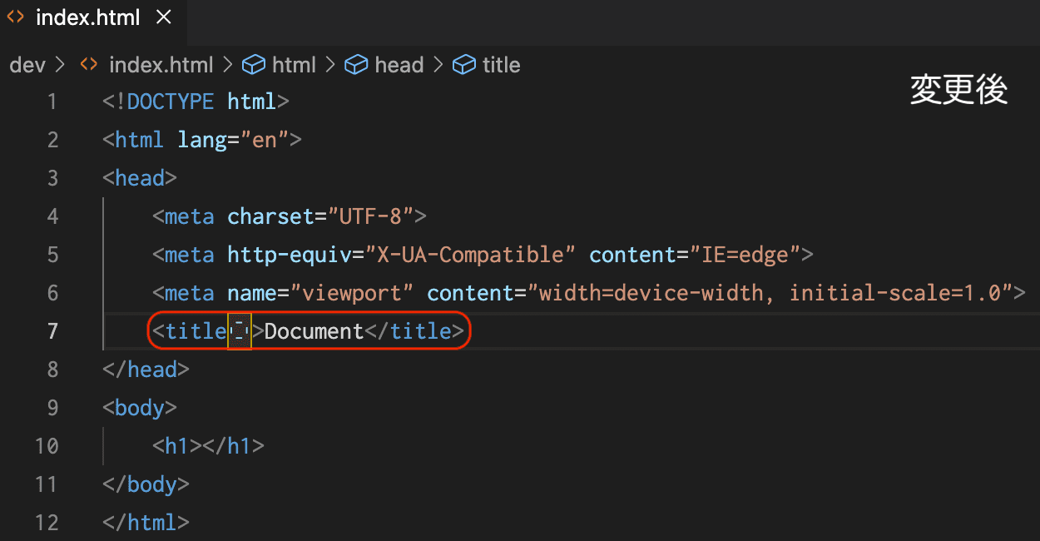Click the cube icon beside head breadcrumb

click(356, 65)
